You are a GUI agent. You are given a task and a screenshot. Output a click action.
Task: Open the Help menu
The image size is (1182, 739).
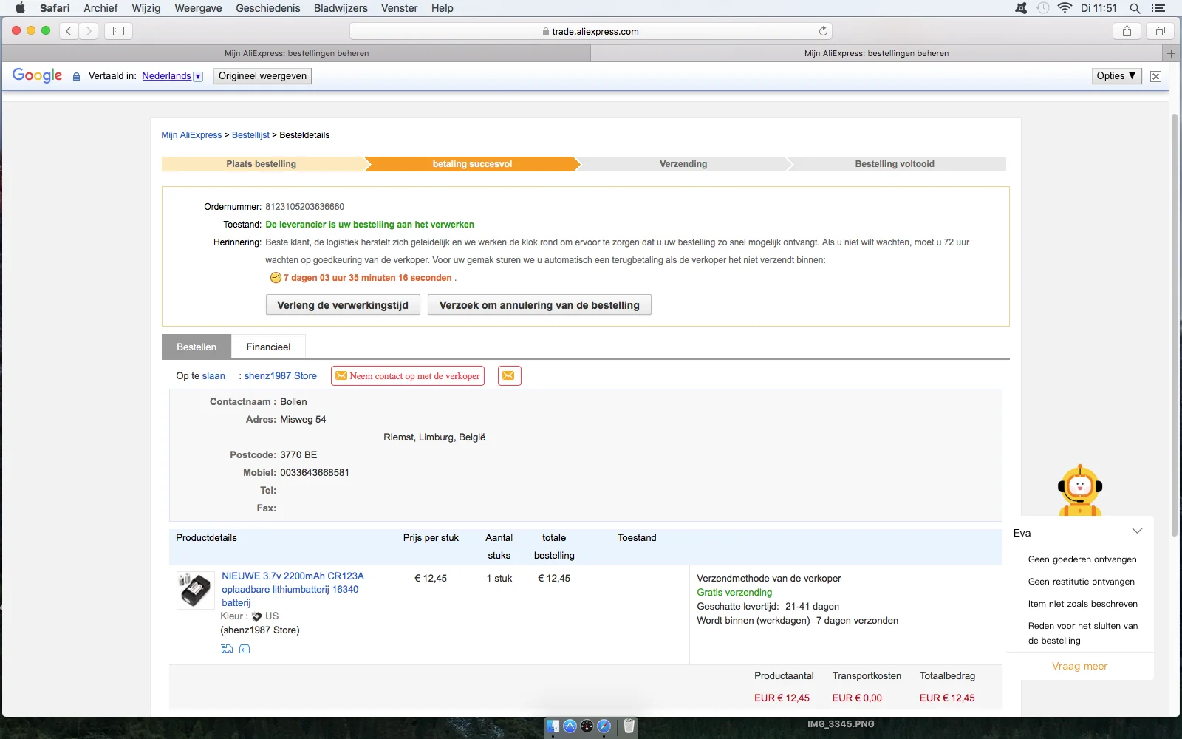443,8
